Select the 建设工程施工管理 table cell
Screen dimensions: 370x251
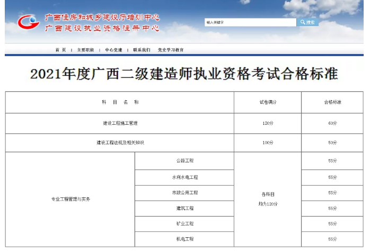(x=120, y=123)
